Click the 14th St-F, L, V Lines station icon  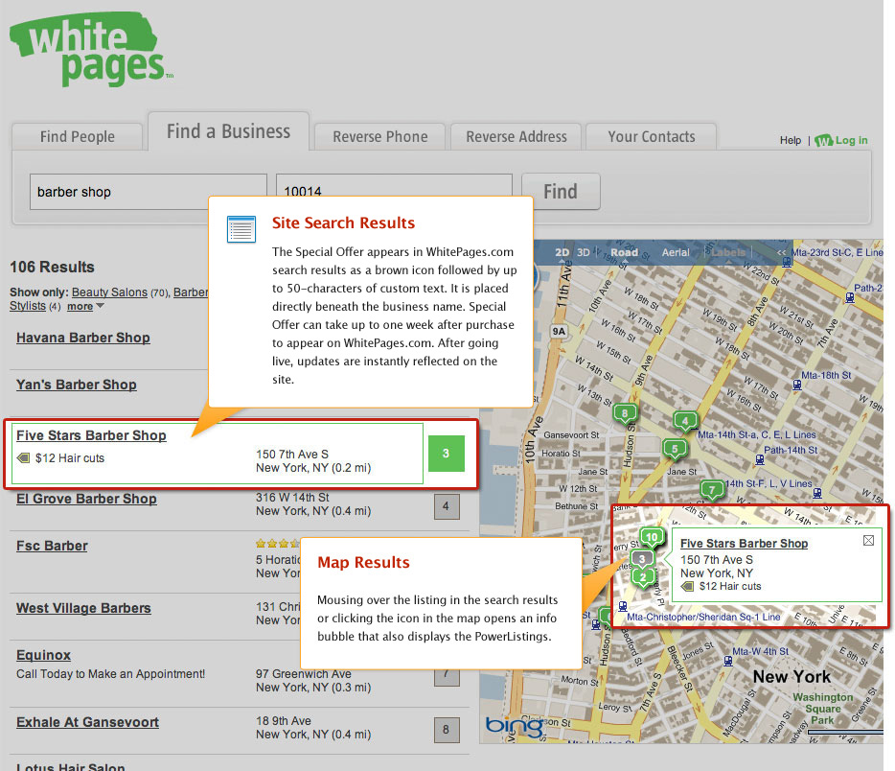click(817, 493)
